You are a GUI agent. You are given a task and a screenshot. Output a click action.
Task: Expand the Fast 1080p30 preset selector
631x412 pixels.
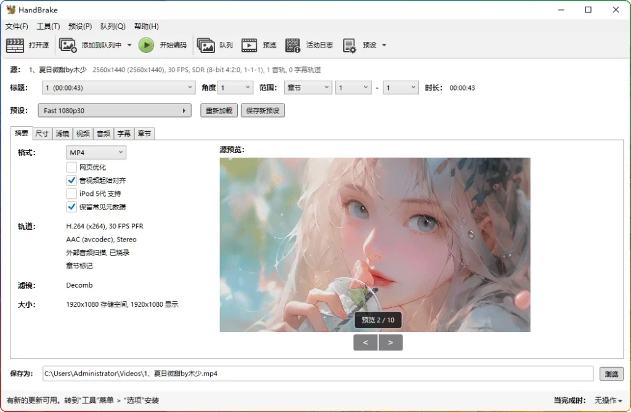(x=185, y=110)
